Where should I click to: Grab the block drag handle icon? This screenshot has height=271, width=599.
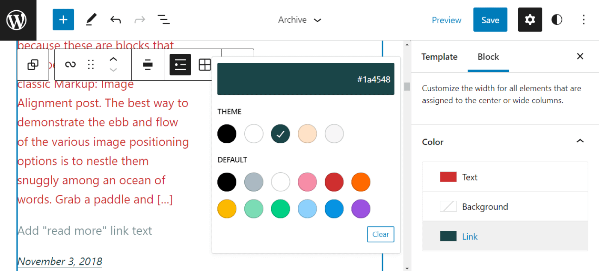tap(91, 65)
